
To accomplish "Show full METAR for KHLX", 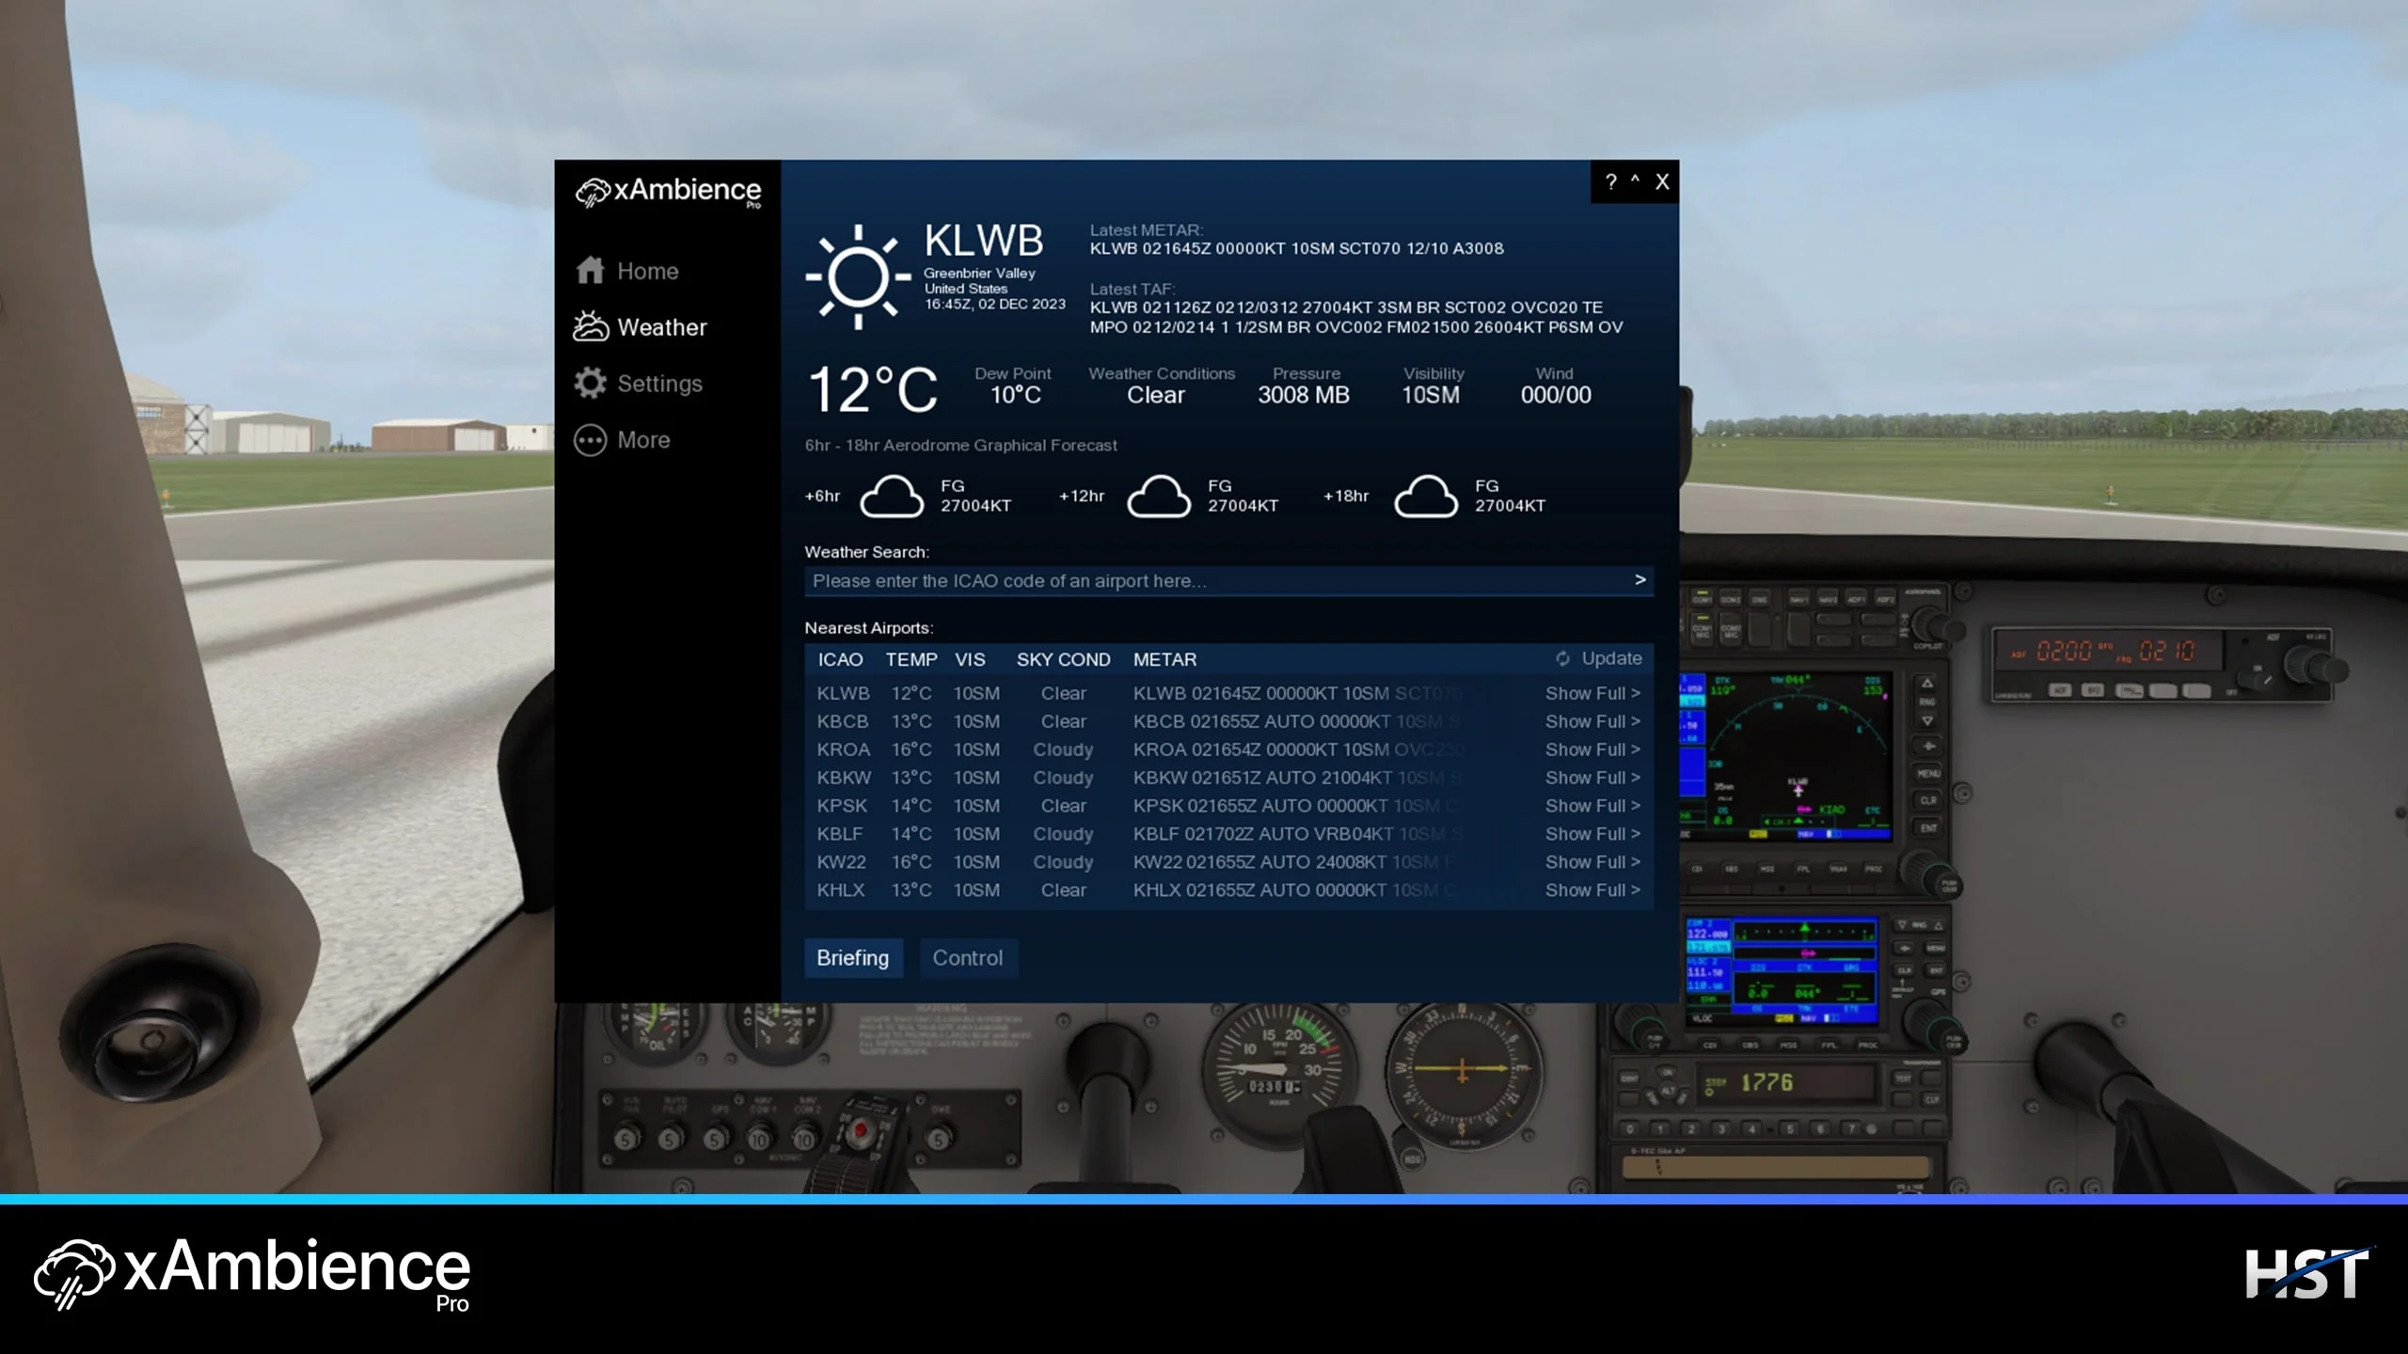I will (x=1592, y=890).
